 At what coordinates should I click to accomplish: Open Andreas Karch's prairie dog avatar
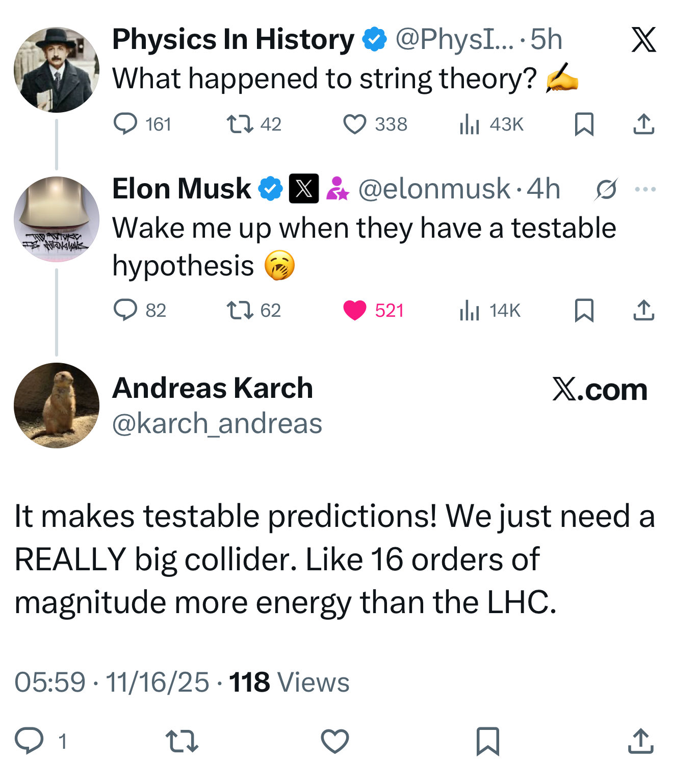click(x=57, y=406)
